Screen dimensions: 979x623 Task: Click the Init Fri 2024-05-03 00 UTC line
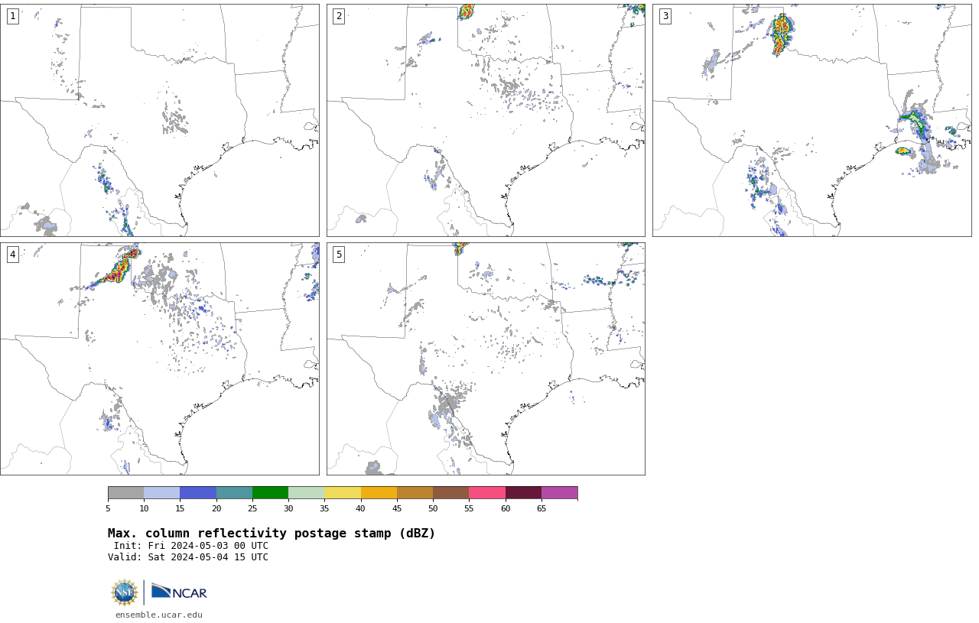coord(190,546)
